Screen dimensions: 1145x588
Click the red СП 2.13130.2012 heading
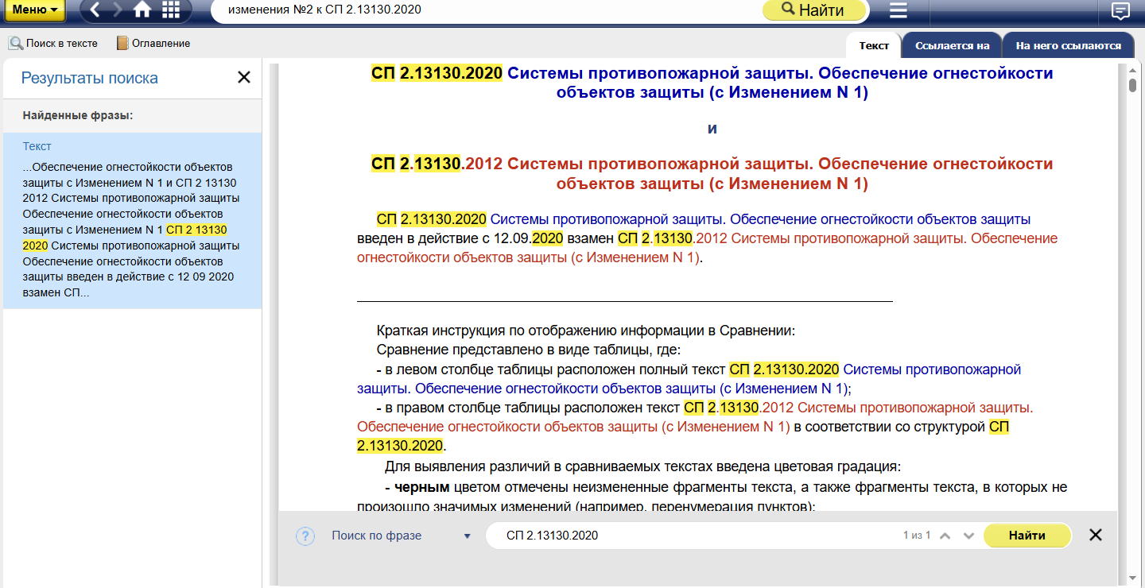pos(712,174)
